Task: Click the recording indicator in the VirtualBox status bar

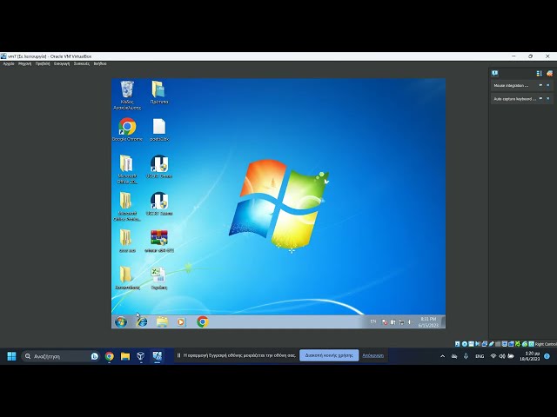Action: (x=511, y=344)
